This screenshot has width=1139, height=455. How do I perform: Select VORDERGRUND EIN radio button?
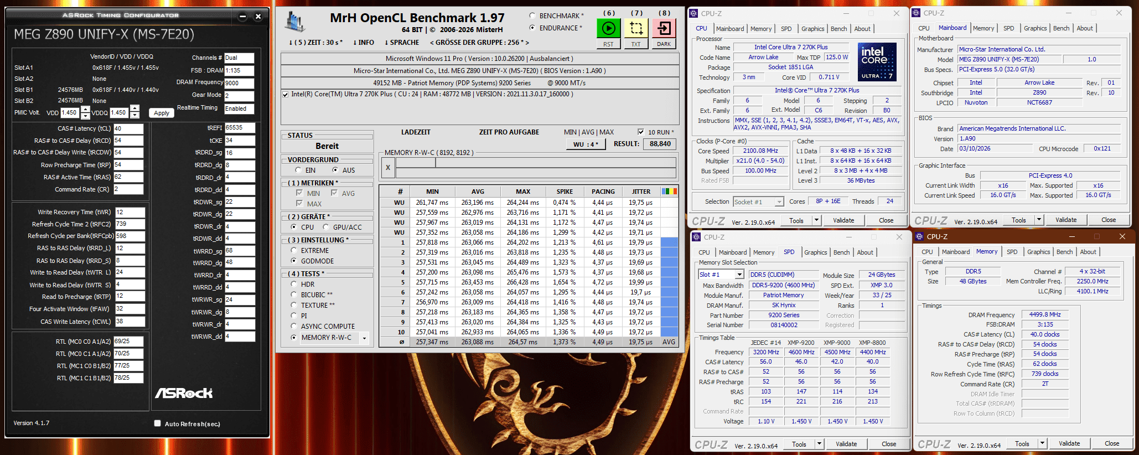pyautogui.click(x=298, y=170)
